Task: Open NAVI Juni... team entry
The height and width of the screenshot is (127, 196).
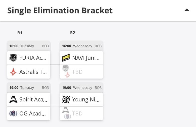Action: click(81, 58)
